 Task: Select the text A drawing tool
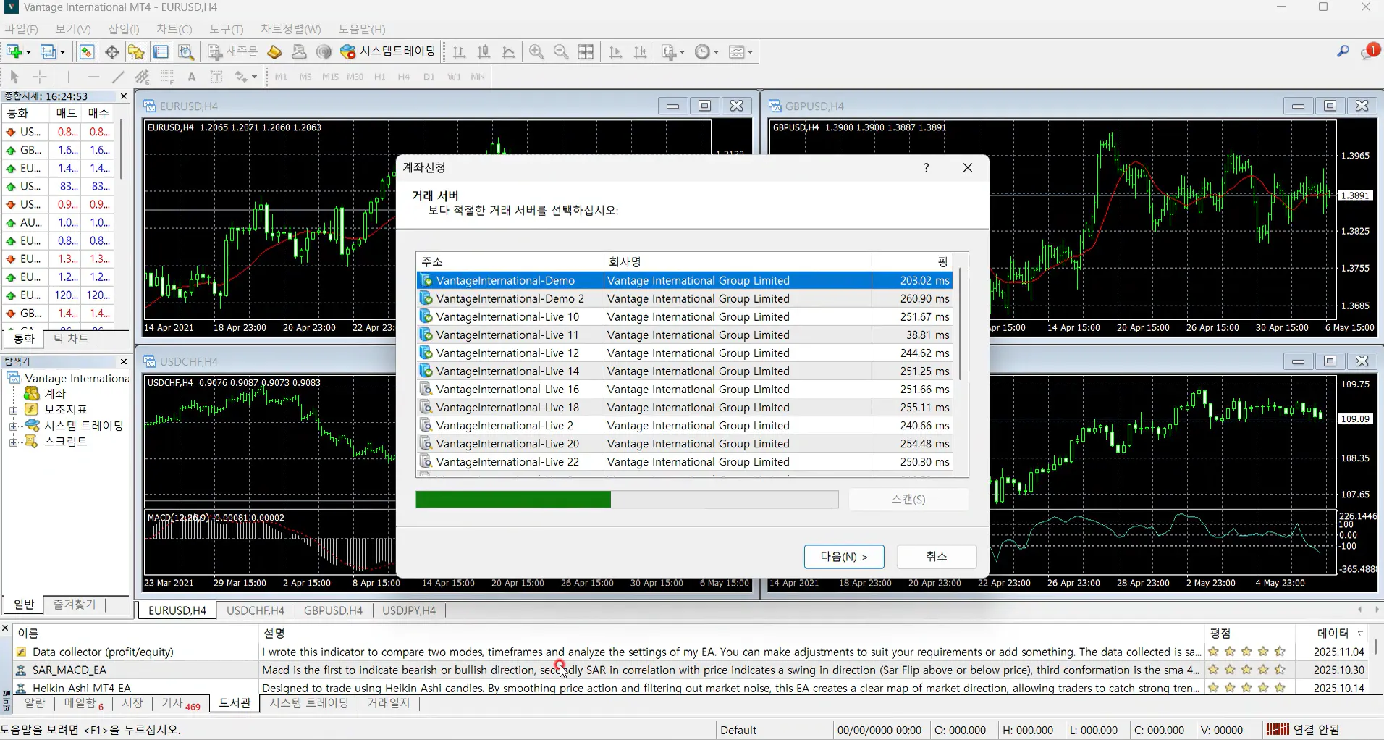pos(192,77)
